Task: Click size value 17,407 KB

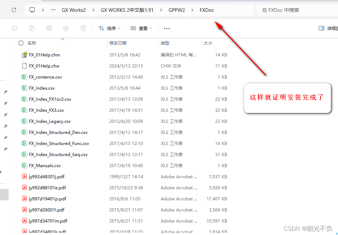Action: [217, 199]
